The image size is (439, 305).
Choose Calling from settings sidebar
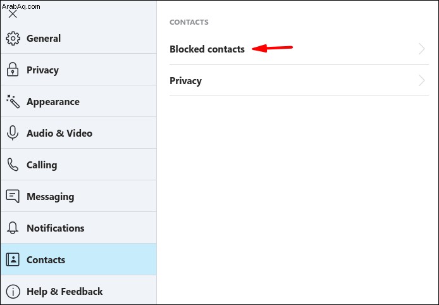click(78, 165)
